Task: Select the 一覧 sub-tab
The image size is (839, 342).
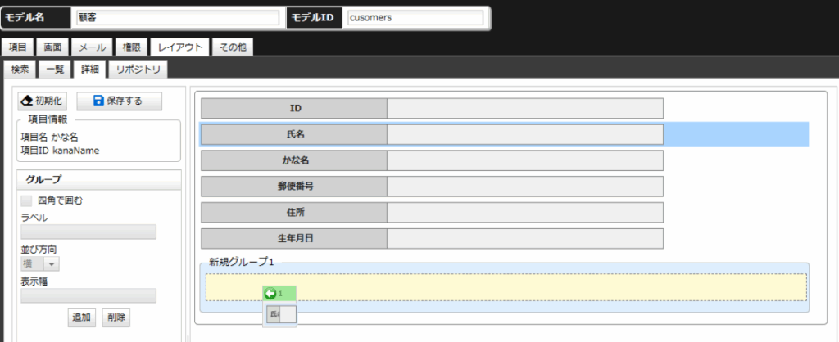Action: coord(55,70)
